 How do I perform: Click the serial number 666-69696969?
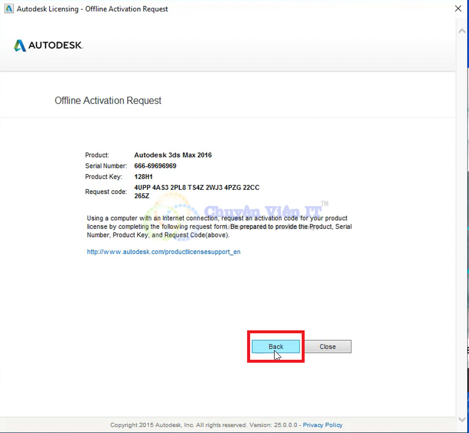point(155,166)
